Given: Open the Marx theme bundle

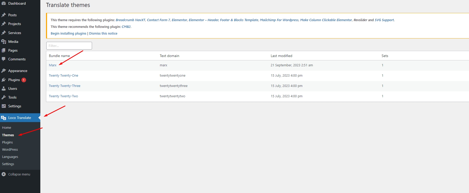Looking at the screenshot, I should [52, 65].
